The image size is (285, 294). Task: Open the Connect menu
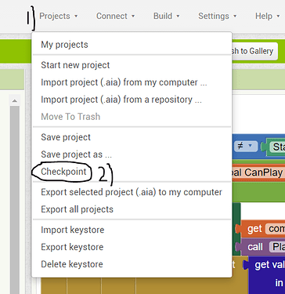115,16
